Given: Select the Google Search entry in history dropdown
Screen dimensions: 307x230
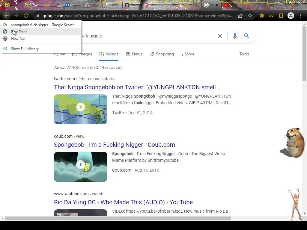Looking at the screenshot, I should coord(41,25).
